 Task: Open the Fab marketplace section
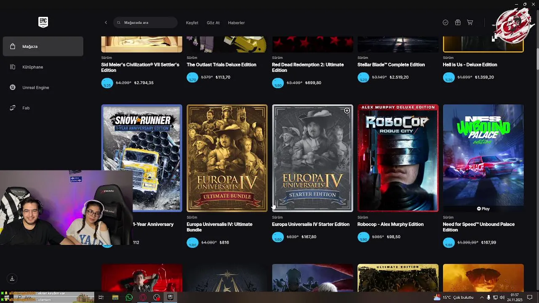point(43,108)
